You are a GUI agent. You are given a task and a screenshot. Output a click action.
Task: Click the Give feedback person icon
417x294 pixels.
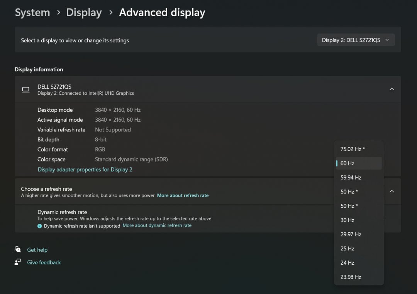point(18,262)
